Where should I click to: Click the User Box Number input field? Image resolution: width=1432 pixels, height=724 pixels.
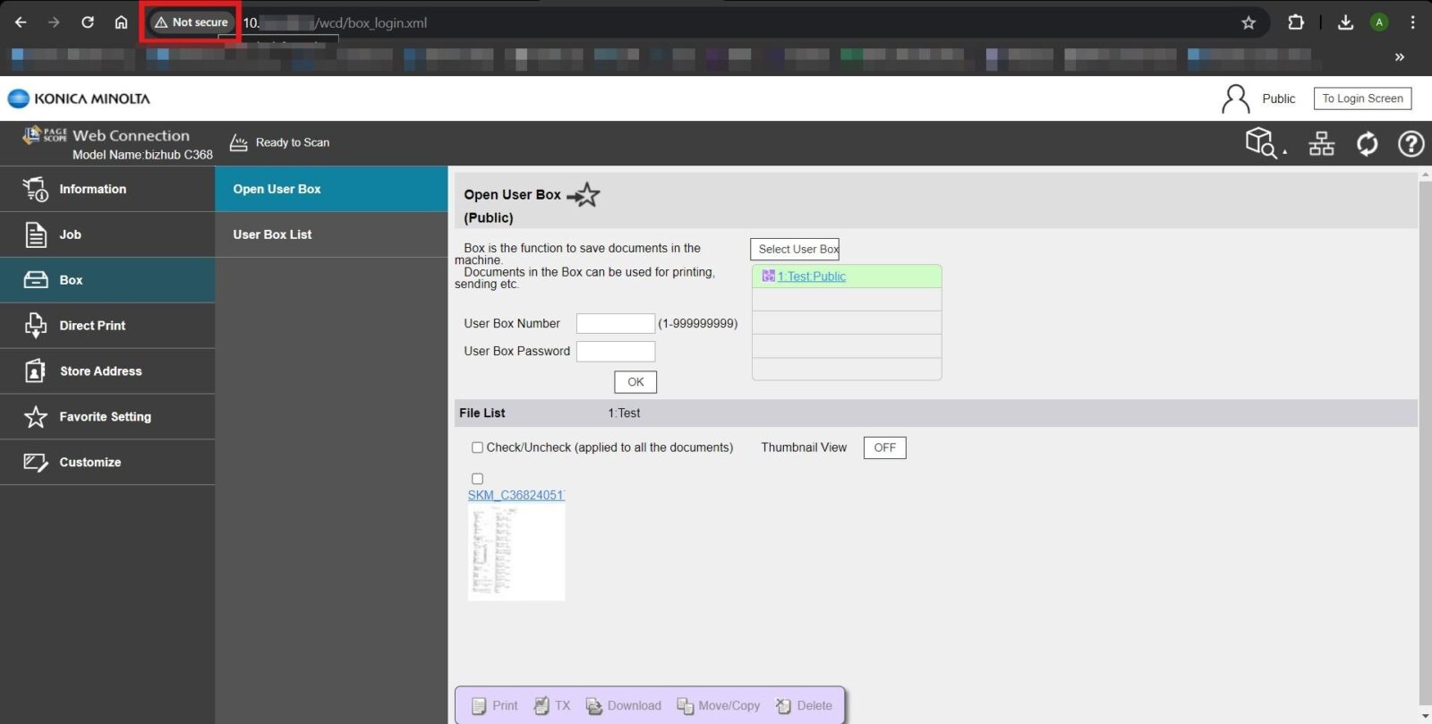tap(616, 324)
